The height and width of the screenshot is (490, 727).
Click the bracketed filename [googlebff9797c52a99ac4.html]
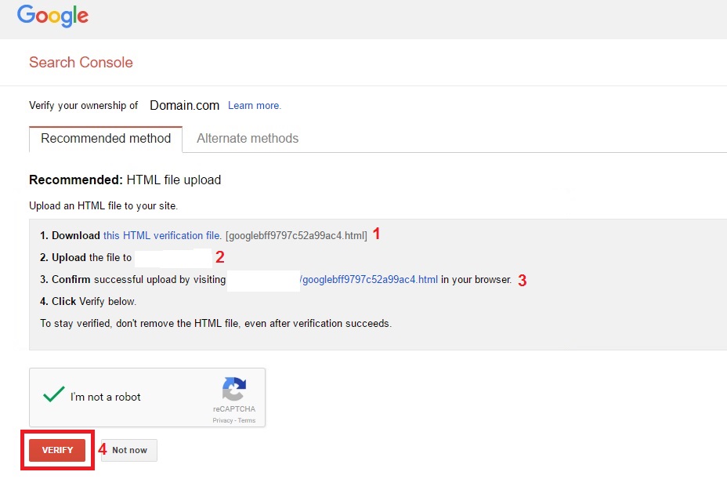[x=296, y=236]
